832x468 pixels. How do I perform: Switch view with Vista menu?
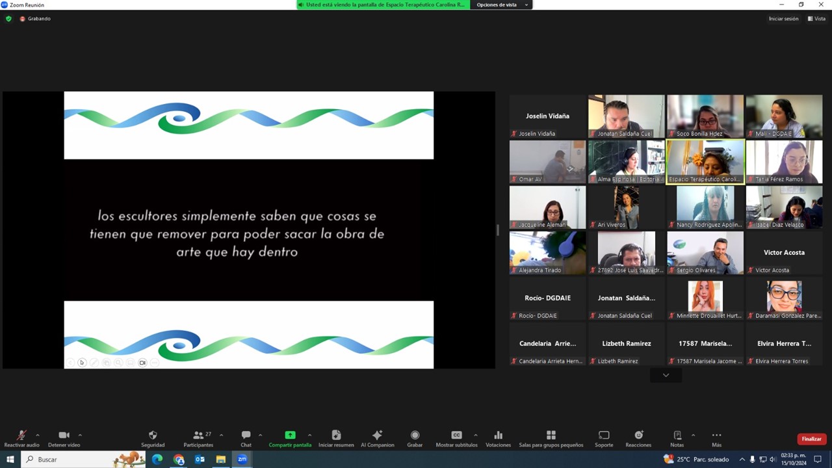pyautogui.click(x=816, y=19)
